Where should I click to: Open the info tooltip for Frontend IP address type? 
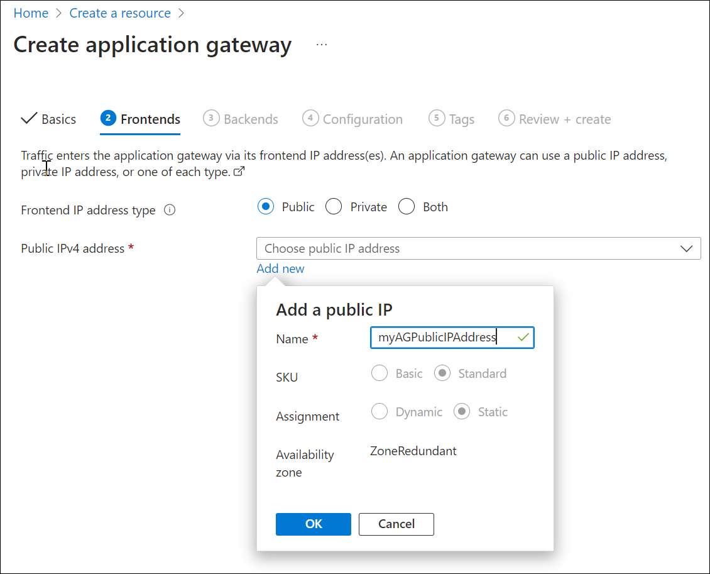[170, 210]
